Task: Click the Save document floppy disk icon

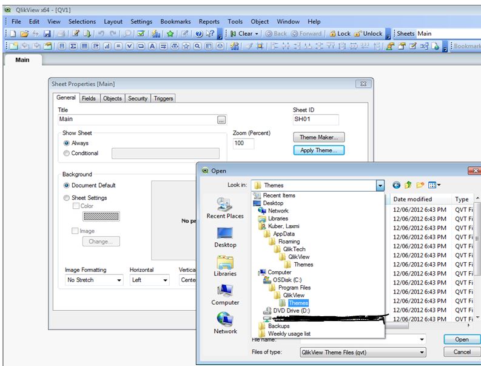Action: pos(48,34)
